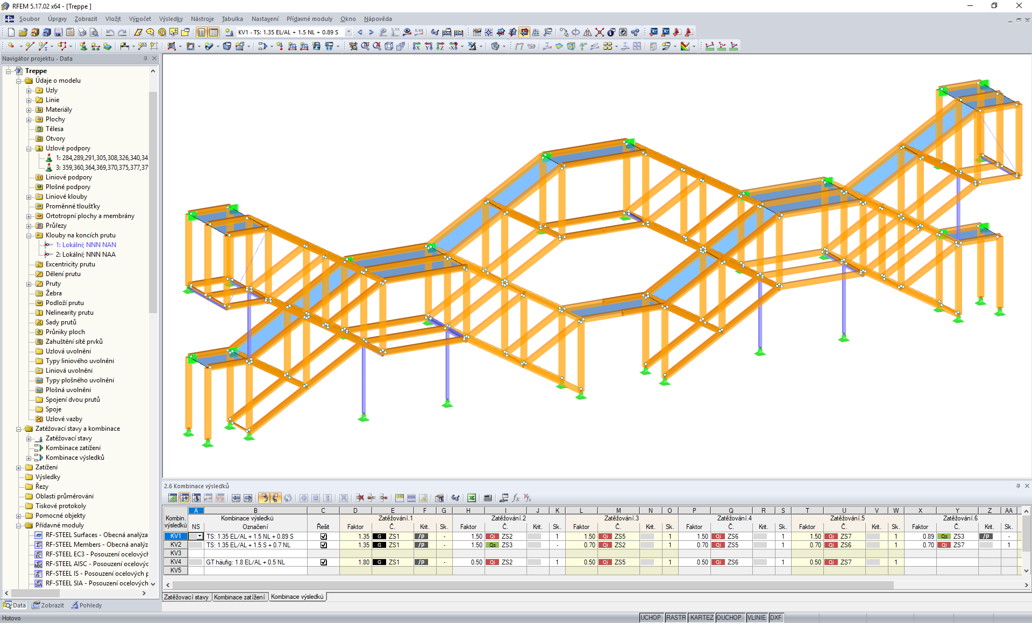Click the RF-STEEL Members module icon

(39, 544)
